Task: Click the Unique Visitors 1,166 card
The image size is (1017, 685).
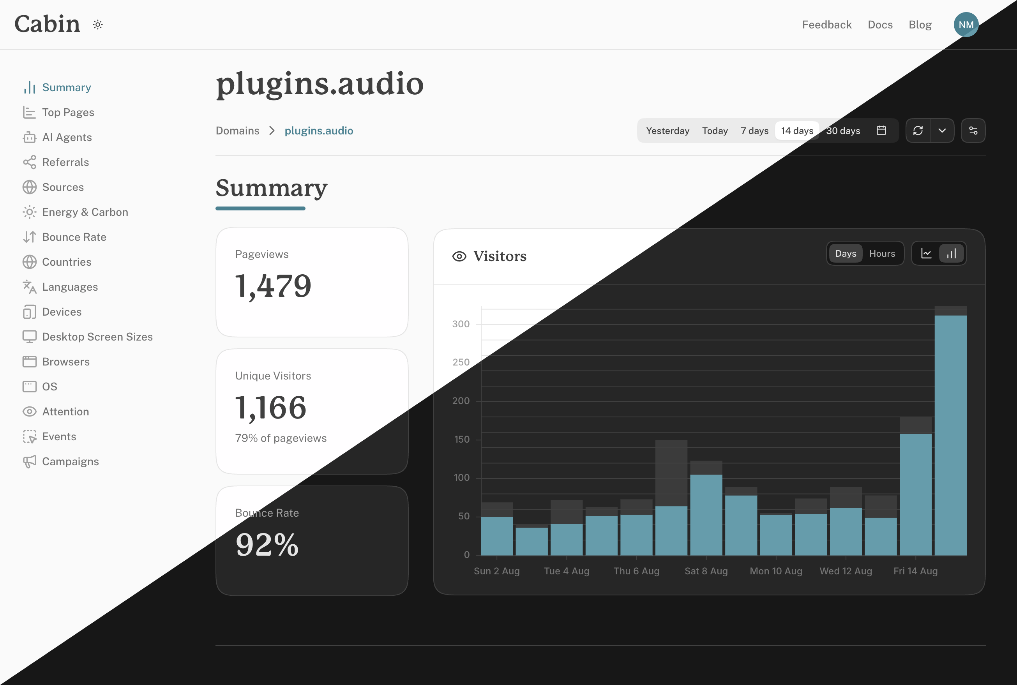Action: 312,411
